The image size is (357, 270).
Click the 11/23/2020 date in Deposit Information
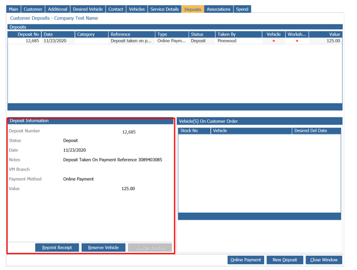pyautogui.click(x=74, y=150)
